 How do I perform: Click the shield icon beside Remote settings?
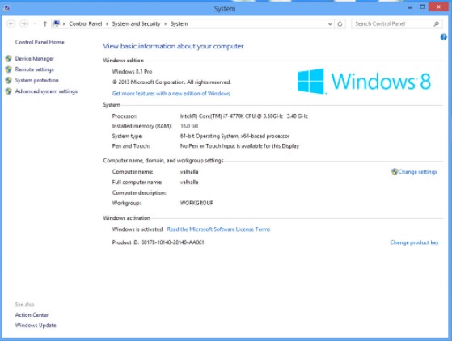(x=9, y=69)
